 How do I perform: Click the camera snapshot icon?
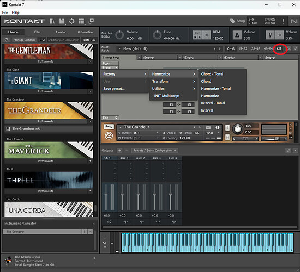[x=208, y=127]
